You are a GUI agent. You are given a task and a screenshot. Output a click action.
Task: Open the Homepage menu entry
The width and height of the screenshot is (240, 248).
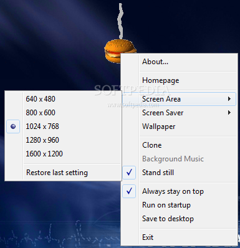179,80
